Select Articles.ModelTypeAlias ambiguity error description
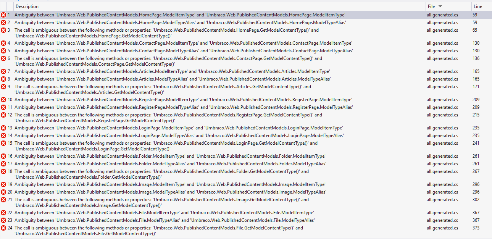This screenshot has height=239, width=492. point(173,79)
